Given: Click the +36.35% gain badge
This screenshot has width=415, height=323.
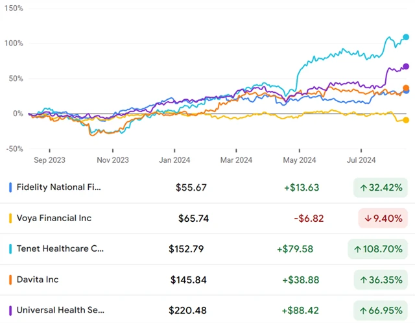Looking at the screenshot, I should pos(381,280).
